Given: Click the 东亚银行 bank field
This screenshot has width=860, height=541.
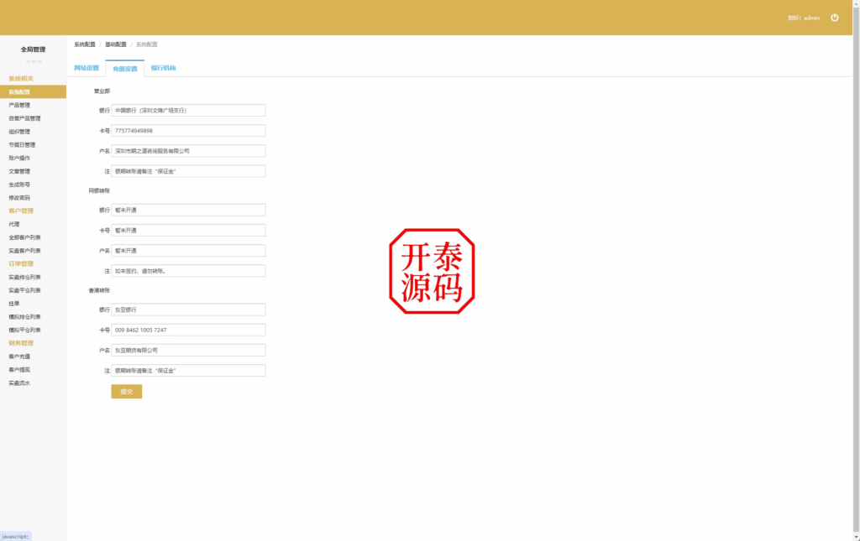Looking at the screenshot, I should tap(188, 310).
